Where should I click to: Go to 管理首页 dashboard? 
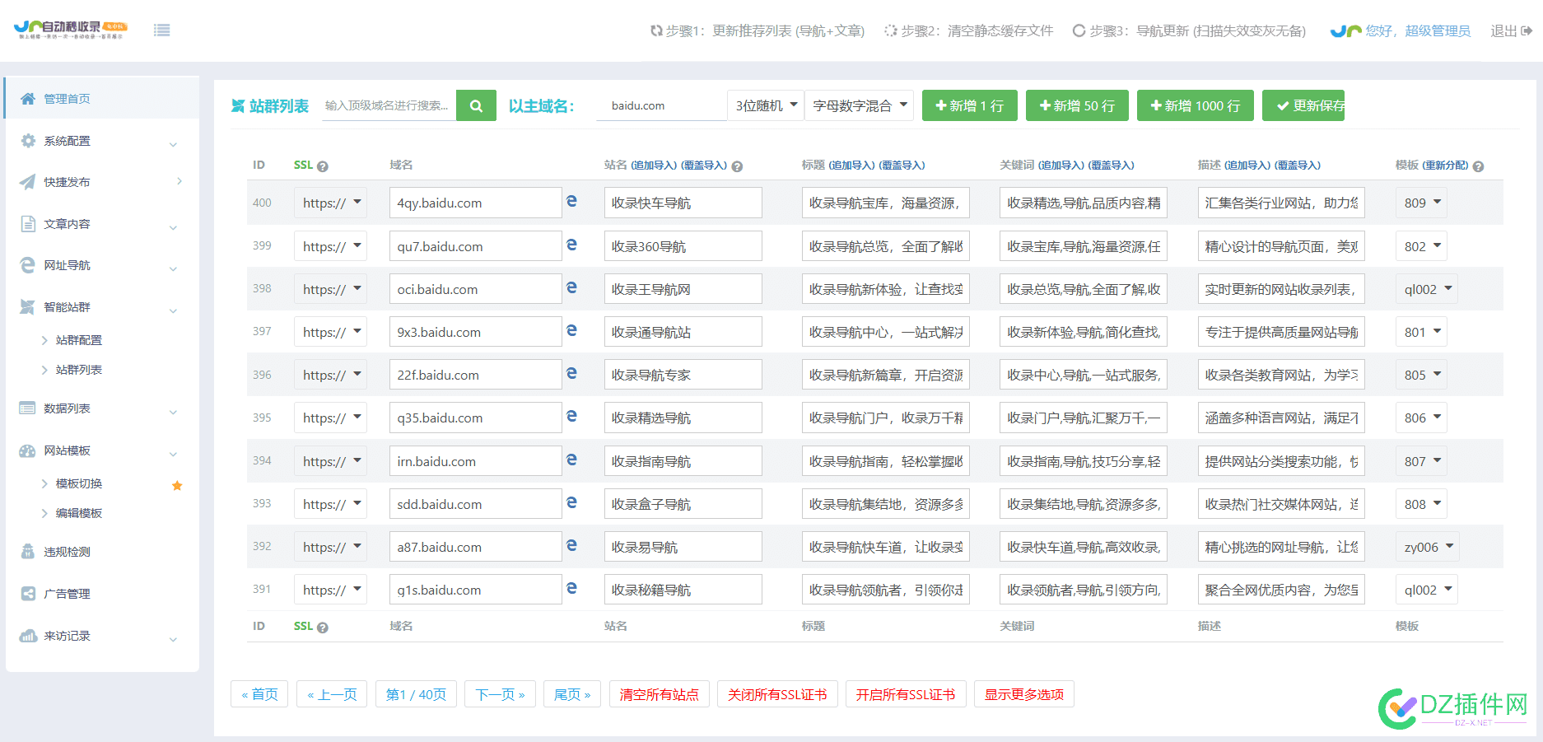(x=102, y=99)
